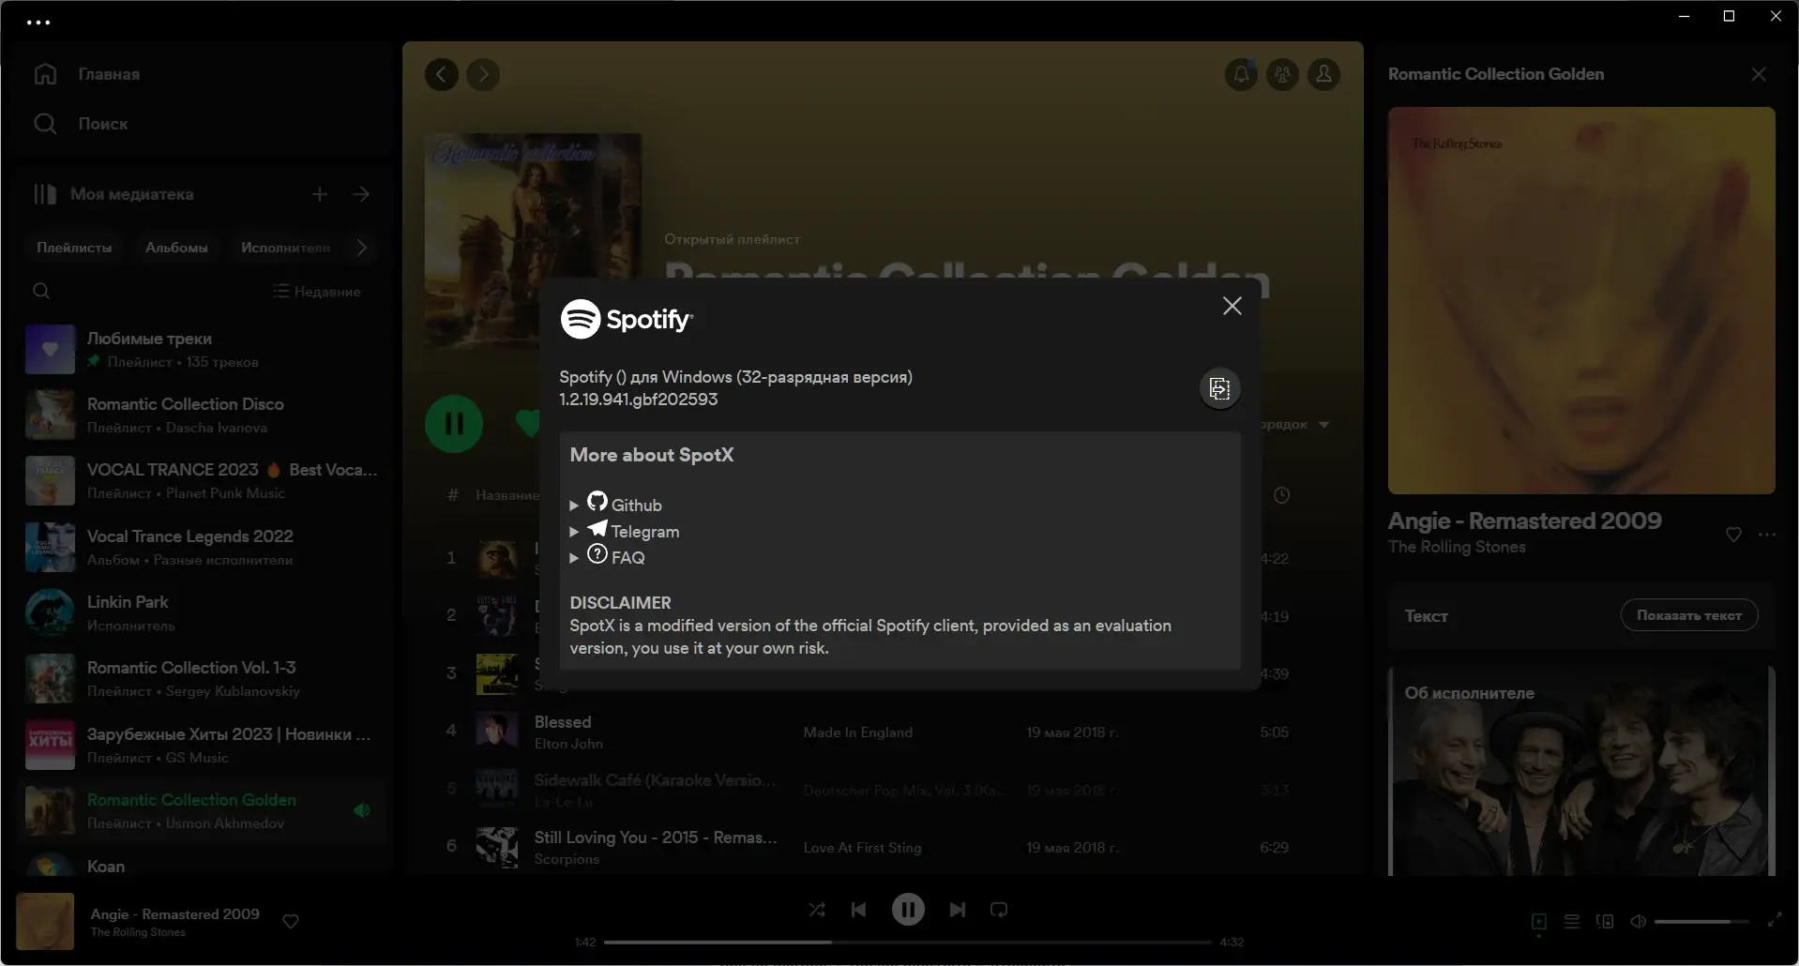Expand the library with the arrow icon
This screenshot has width=1799, height=966.
361,194
